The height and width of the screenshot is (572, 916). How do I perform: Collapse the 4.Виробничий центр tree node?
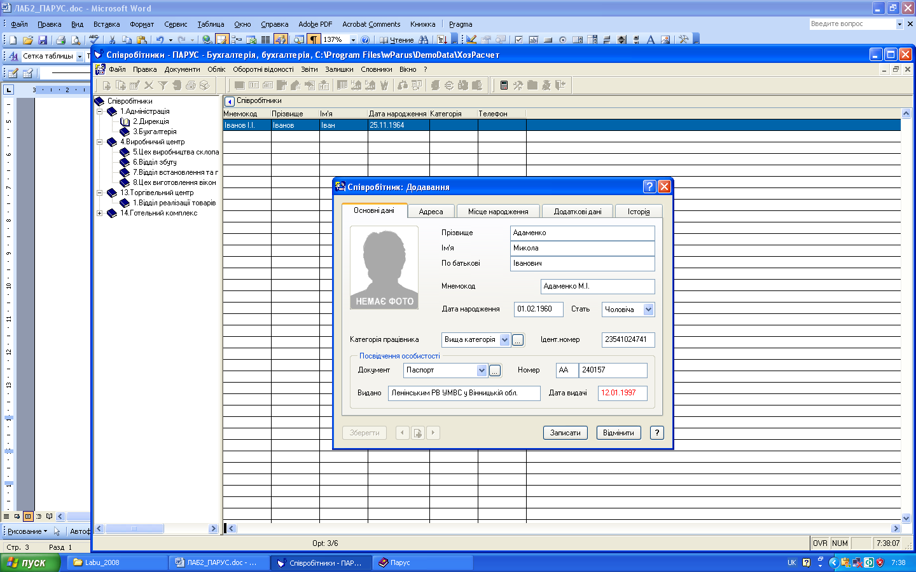99,142
